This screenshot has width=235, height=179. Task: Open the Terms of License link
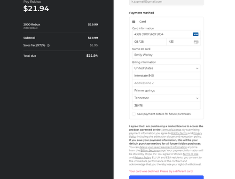click(x=171, y=130)
